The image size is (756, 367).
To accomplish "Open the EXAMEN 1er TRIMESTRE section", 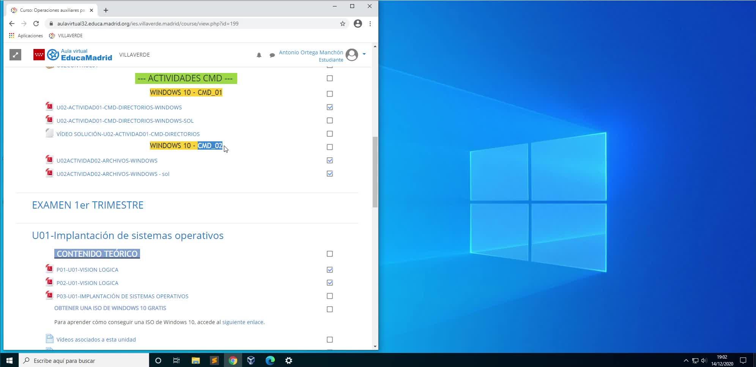I will [88, 205].
